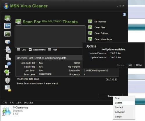Close the MSN Virus Cleaner window
This screenshot has height=121, width=145.
pos(123,6)
